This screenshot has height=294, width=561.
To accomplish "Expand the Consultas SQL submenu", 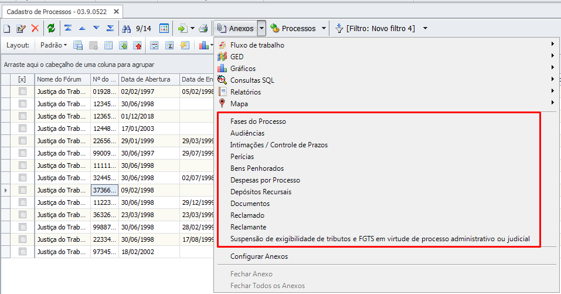I will (553, 79).
